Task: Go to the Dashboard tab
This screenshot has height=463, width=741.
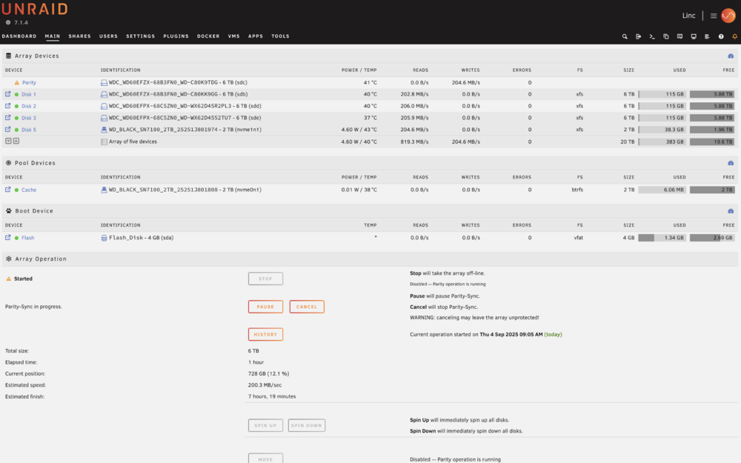Action: pos(19,36)
